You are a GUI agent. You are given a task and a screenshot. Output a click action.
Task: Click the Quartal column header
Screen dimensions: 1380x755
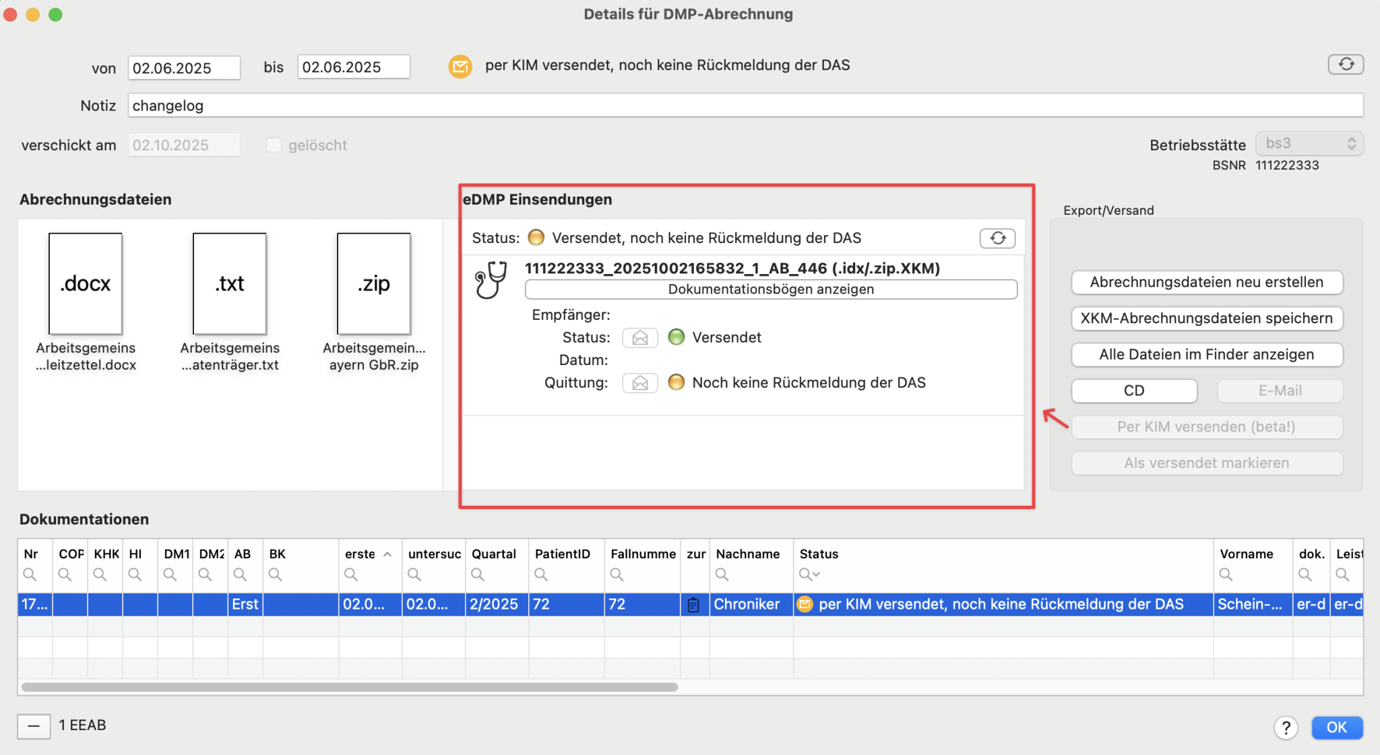(x=493, y=554)
